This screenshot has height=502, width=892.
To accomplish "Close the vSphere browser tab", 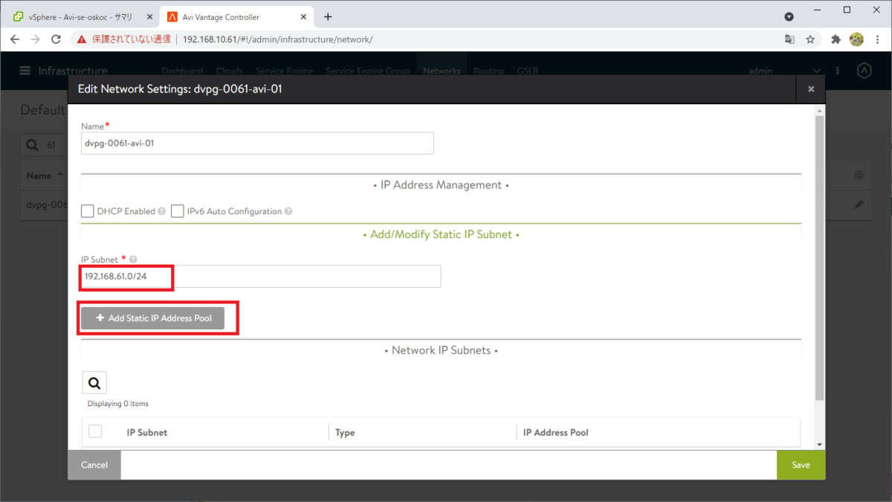I will pos(149,16).
